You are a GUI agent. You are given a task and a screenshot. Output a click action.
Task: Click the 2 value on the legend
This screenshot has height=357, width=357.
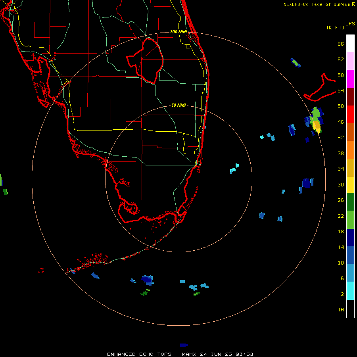(x=342, y=294)
